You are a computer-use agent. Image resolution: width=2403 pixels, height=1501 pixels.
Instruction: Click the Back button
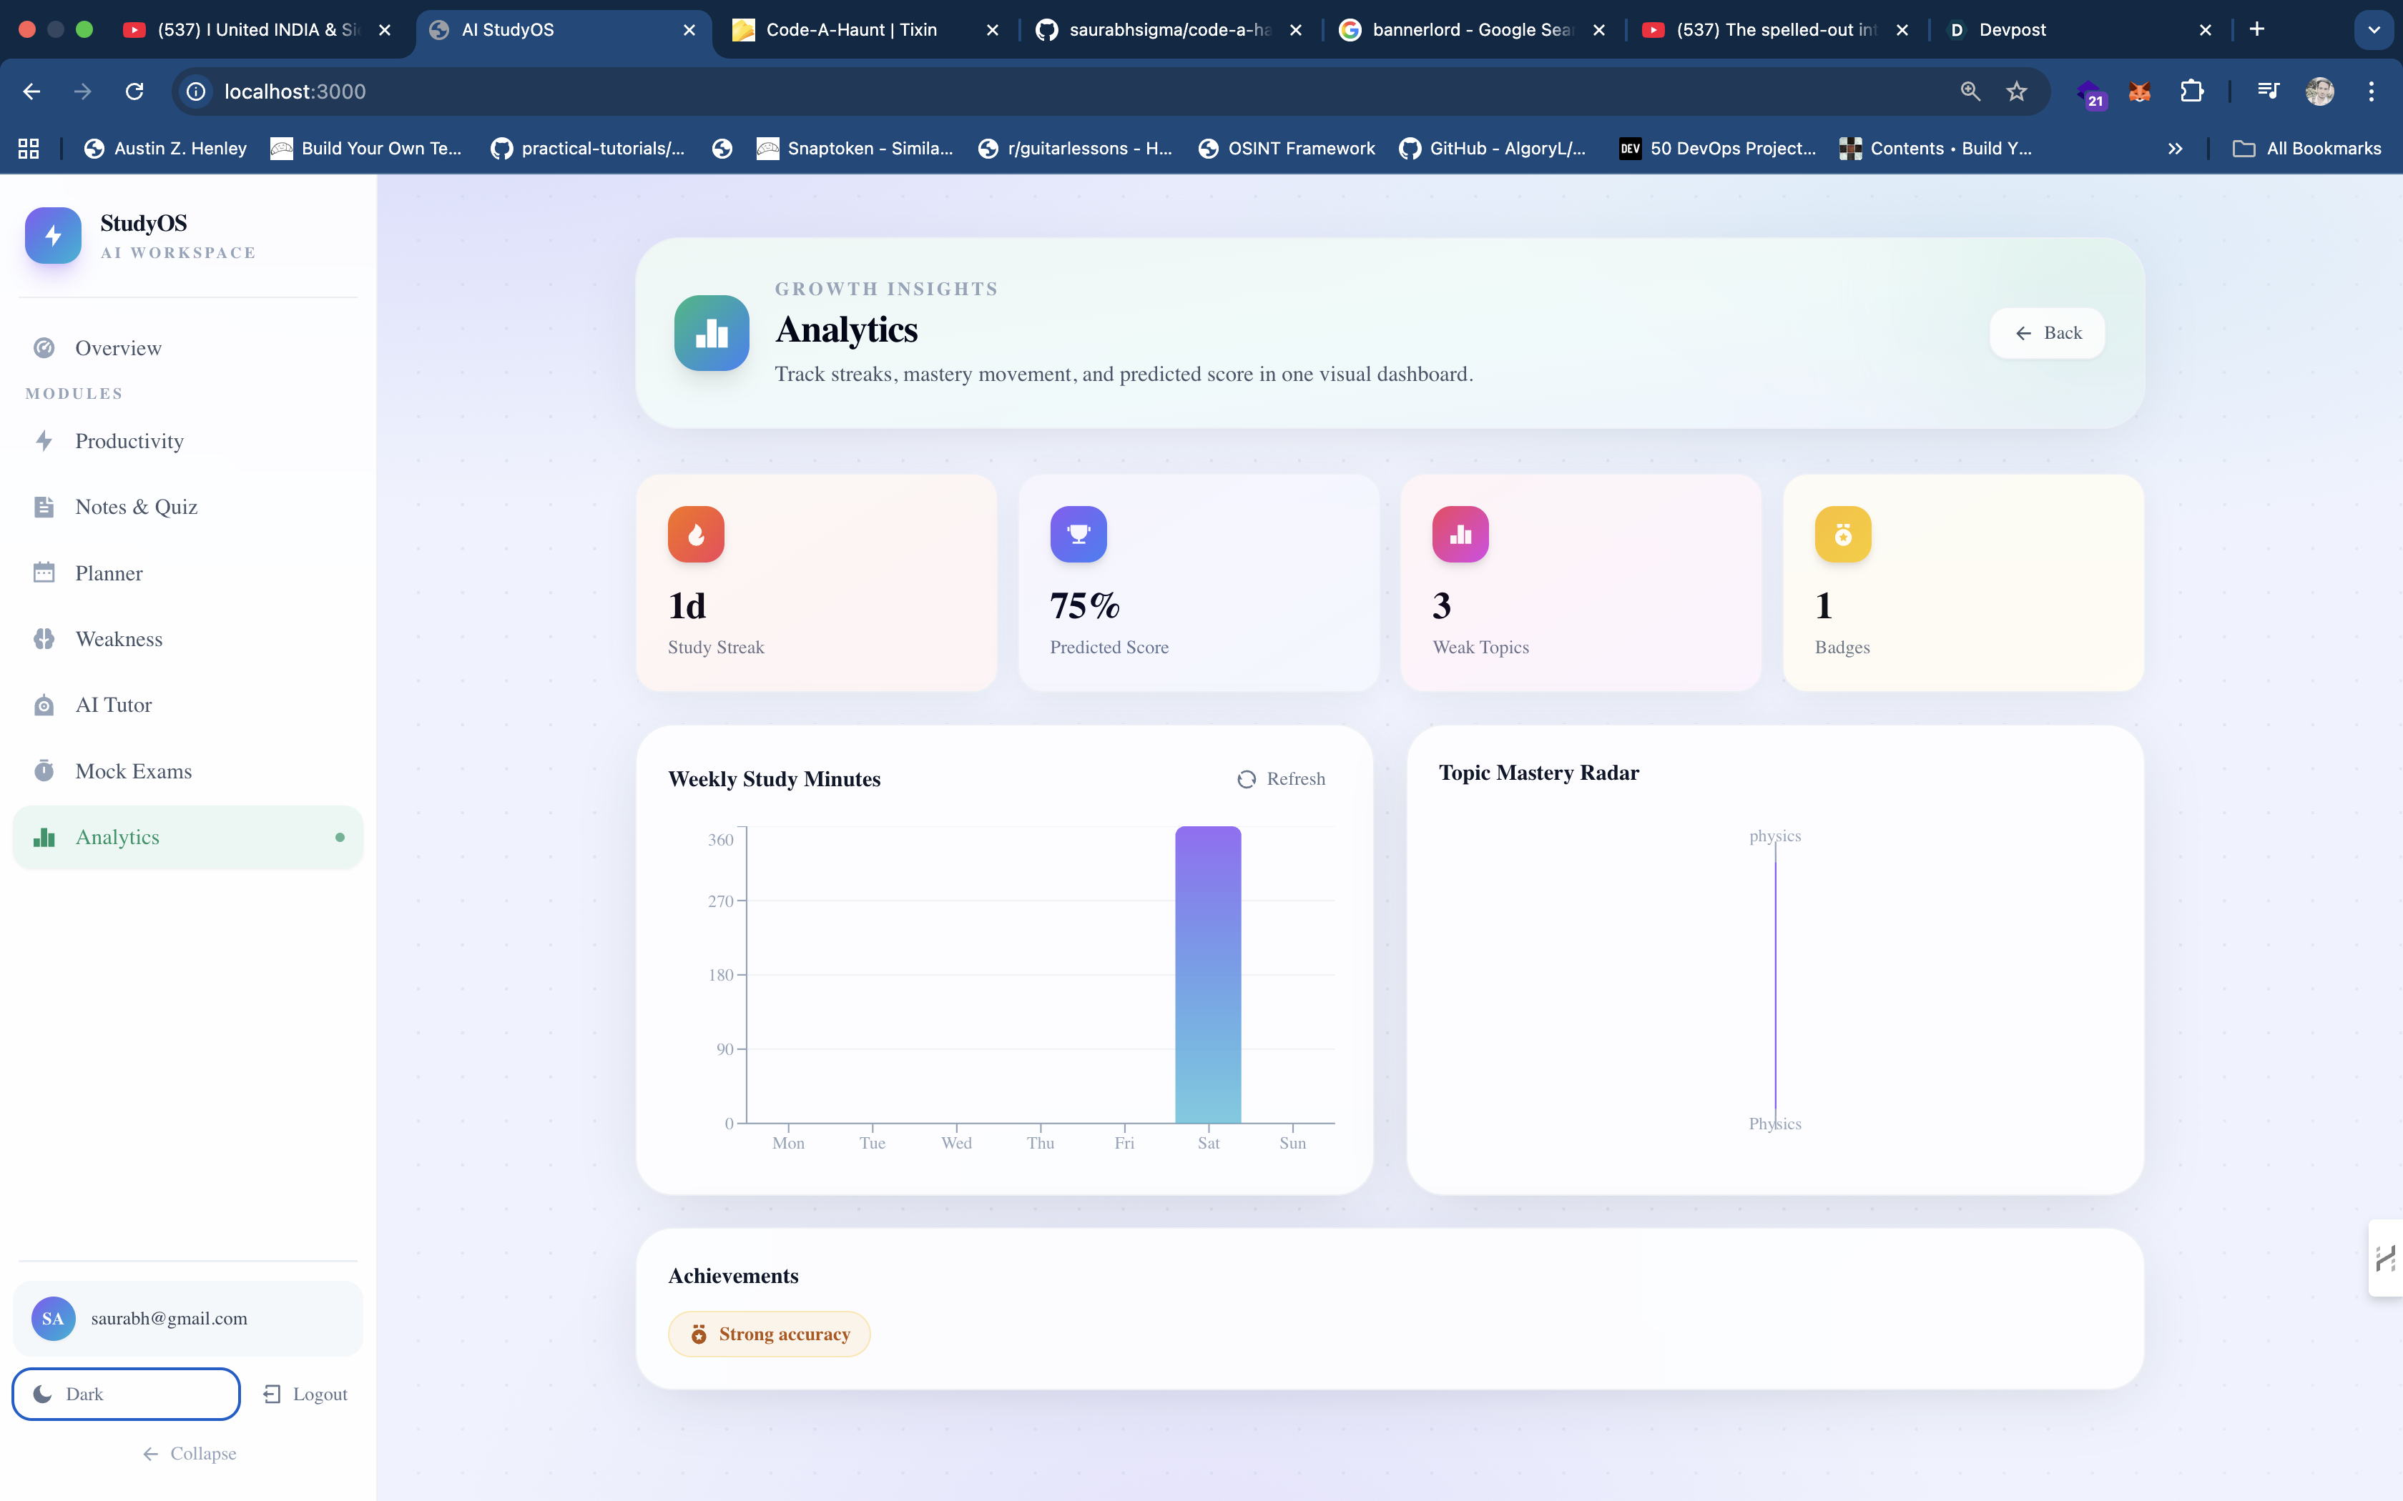point(2048,334)
